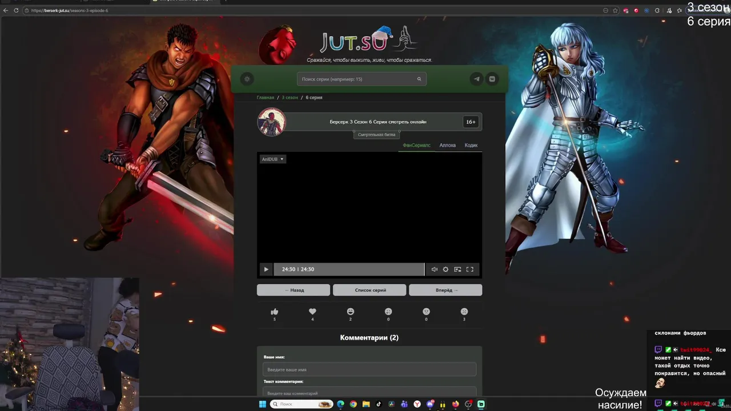
Task: Click the Guts avatar thumbnail beside episode title
Action: tap(271, 122)
